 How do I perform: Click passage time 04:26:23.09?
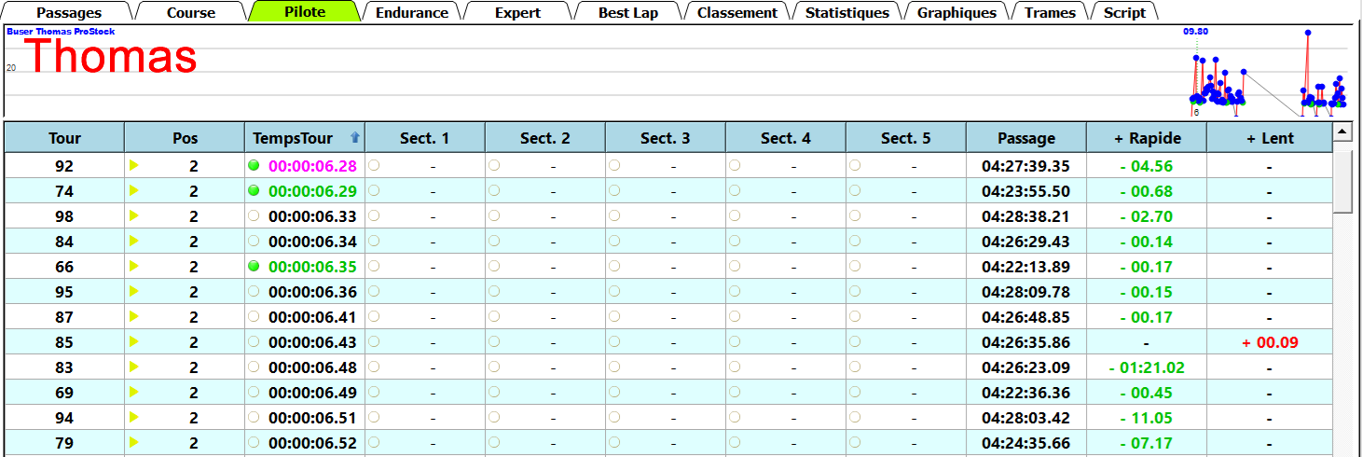[x=1026, y=367]
